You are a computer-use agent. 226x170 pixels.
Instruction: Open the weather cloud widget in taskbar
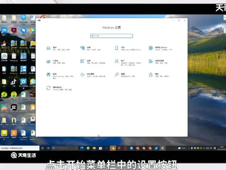[x=182, y=148]
